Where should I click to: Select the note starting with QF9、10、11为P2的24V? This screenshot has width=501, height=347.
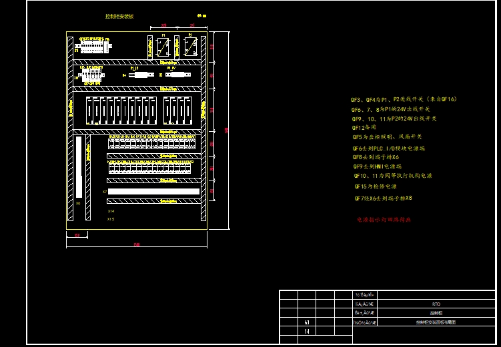pyautogui.click(x=394, y=119)
